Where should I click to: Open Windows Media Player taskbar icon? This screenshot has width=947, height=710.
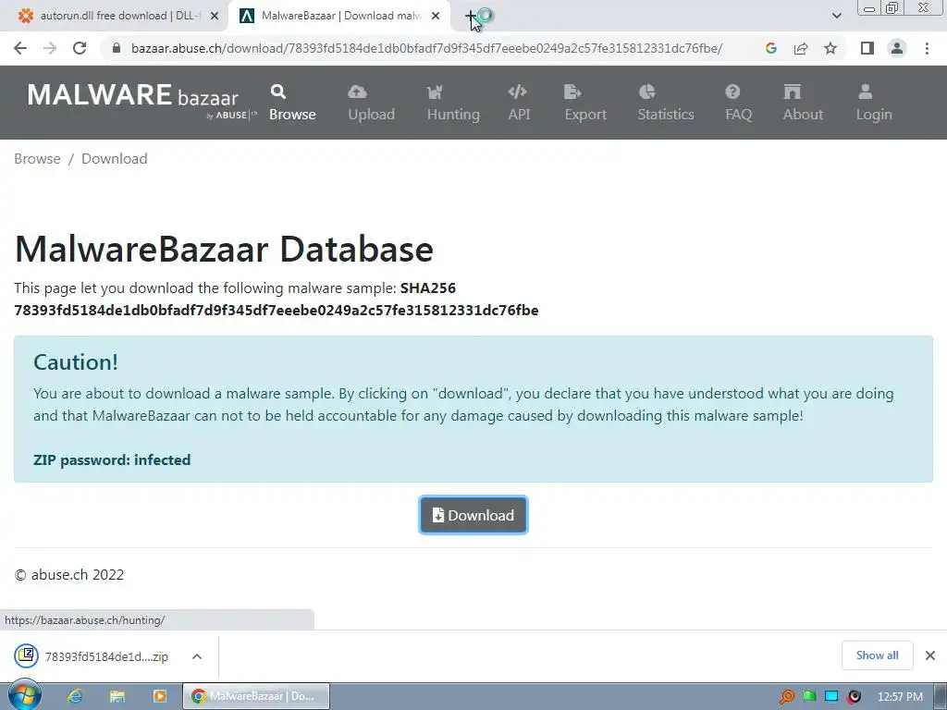click(159, 696)
